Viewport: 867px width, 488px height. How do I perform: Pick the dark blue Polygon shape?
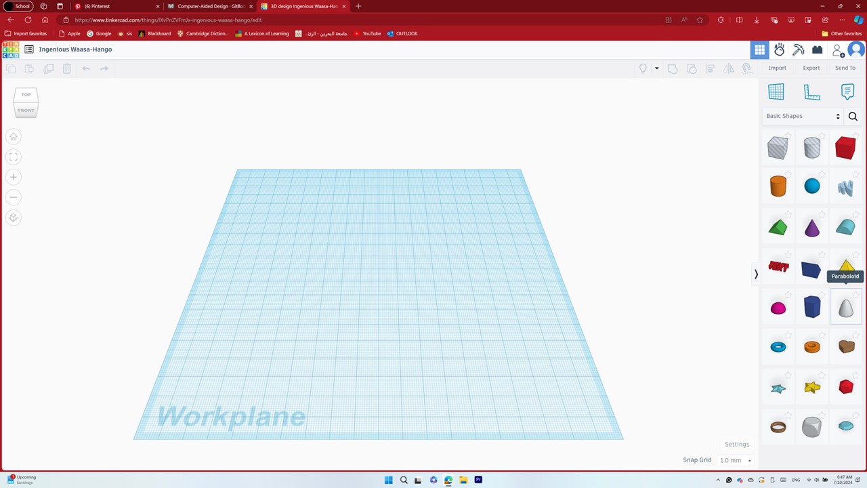click(812, 307)
